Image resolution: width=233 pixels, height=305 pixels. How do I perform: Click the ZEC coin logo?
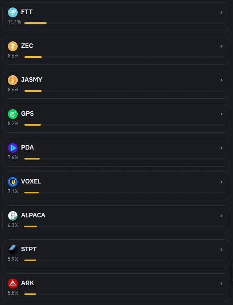tap(13, 46)
